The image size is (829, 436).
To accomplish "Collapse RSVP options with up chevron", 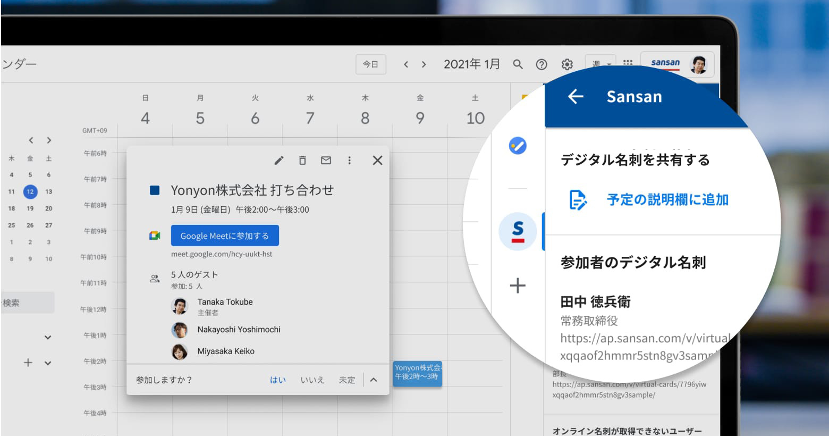I will 374,380.
